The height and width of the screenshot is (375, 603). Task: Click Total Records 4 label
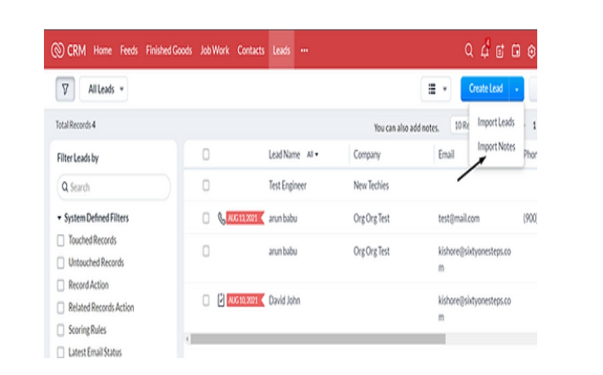click(x=75, y=125)
